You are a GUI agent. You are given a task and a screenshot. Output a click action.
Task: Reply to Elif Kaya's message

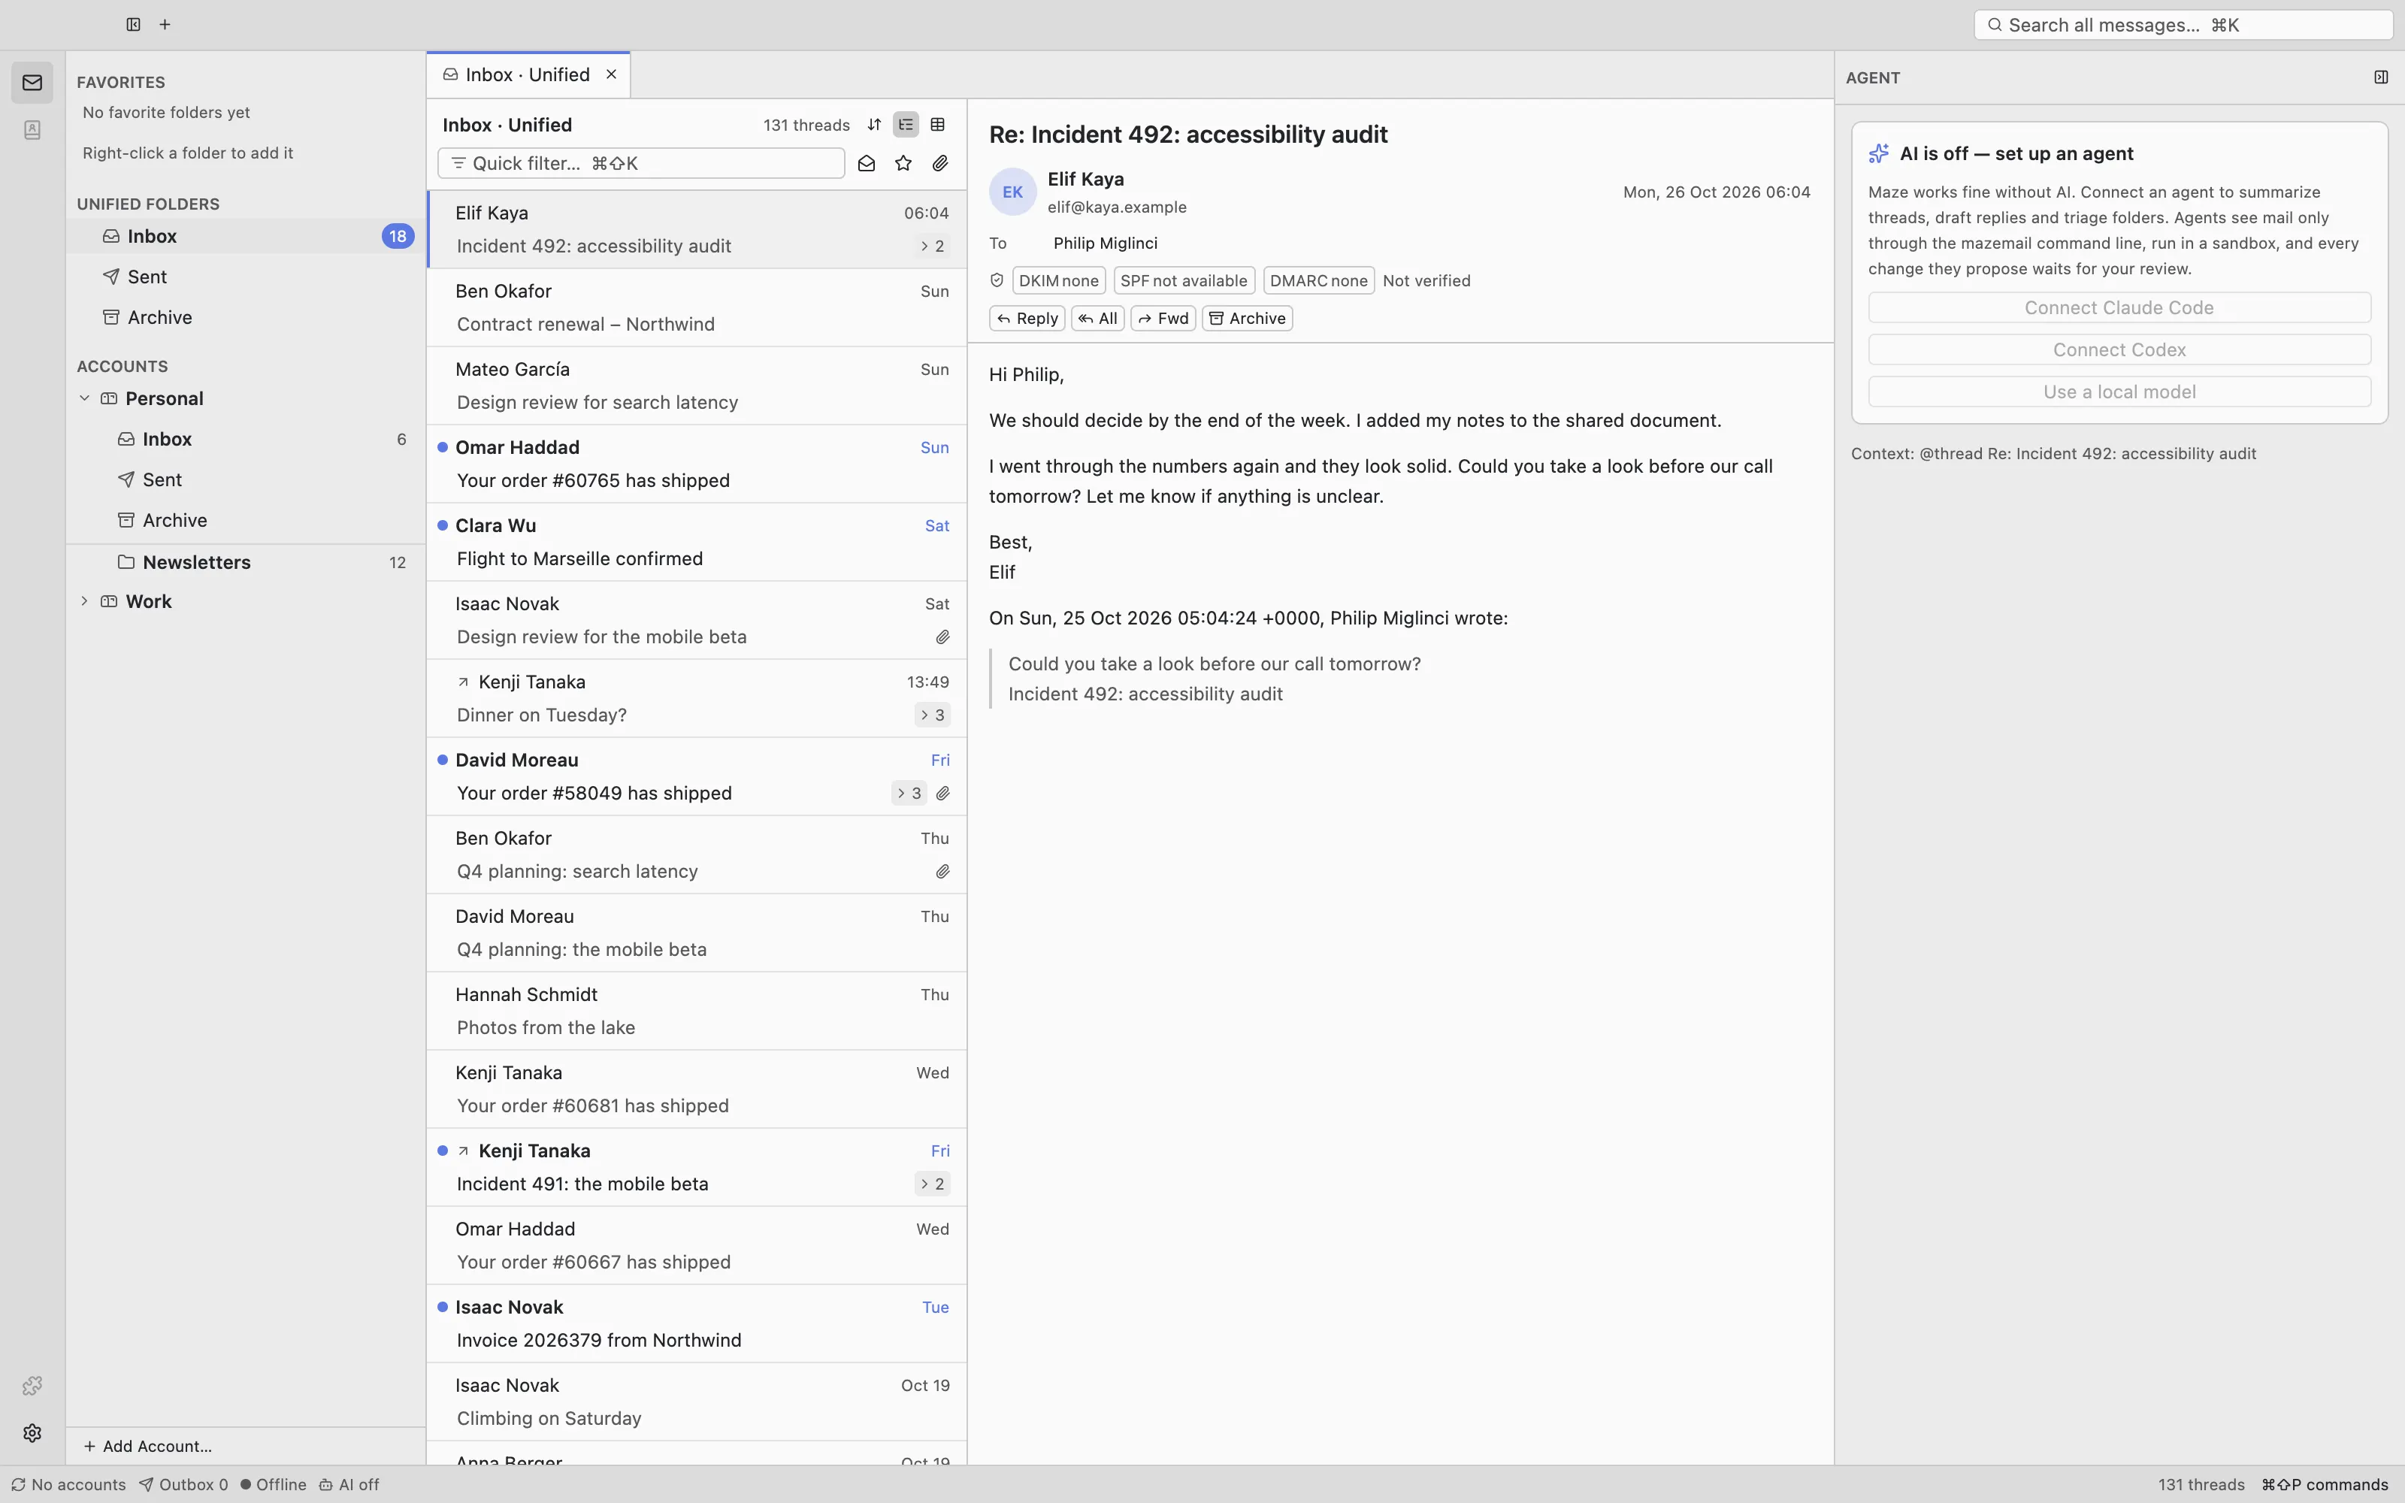point(1027,318)
